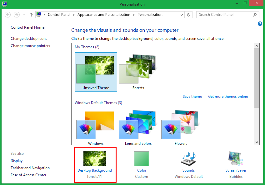Navigate up one folder level
Screen dimensions: 265x185
point(30,14)
